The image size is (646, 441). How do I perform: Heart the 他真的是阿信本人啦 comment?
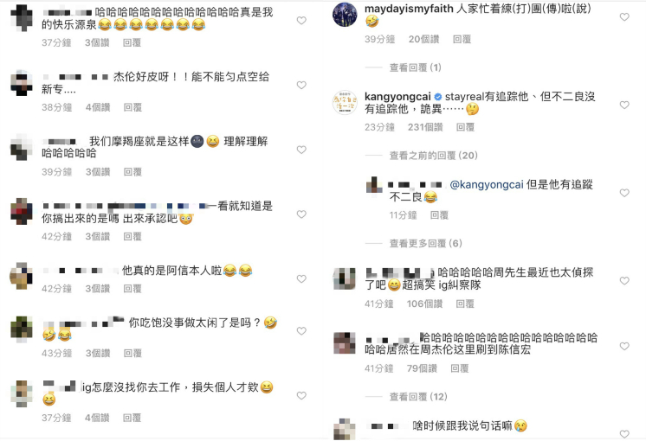301,279
